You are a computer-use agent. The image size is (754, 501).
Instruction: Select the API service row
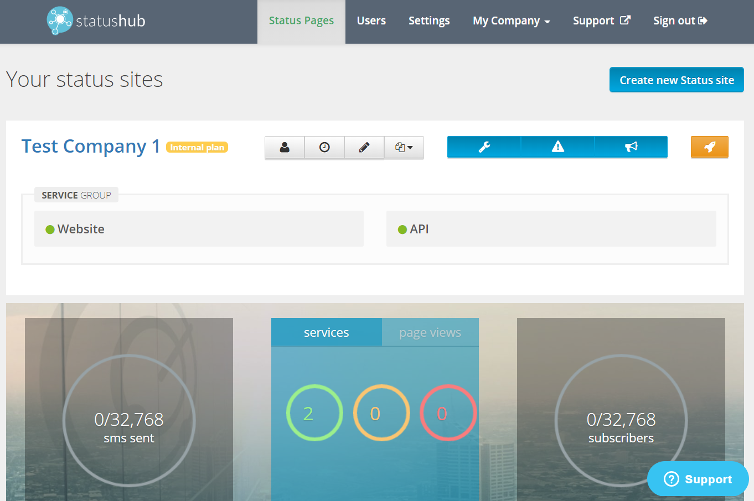click(551, 228)
